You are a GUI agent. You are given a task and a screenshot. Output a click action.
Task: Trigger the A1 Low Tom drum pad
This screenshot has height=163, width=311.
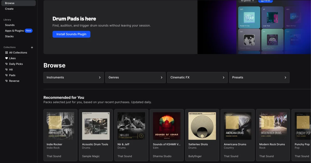tap(272, 17)
